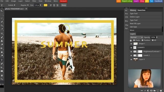Screen dimensions: 164x92
Task: Select the Brush tool
Action: pos(2,37)
